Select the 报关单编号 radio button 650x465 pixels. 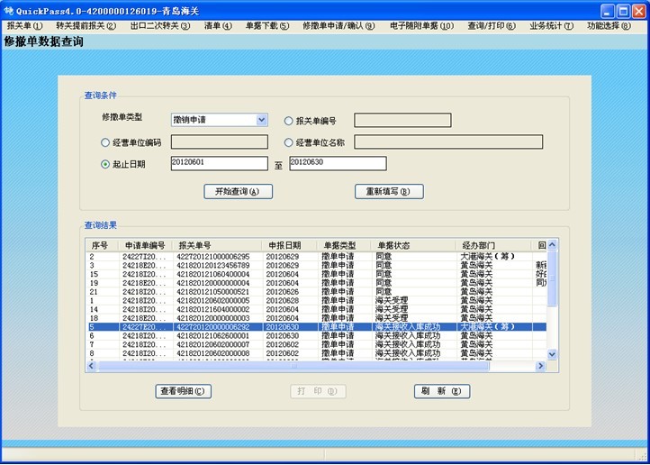click(289, 121)
